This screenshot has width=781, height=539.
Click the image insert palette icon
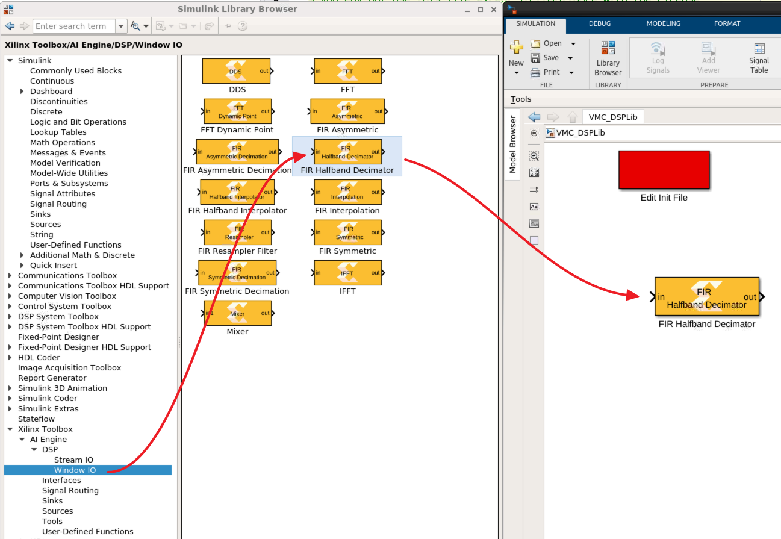point(534,223)
